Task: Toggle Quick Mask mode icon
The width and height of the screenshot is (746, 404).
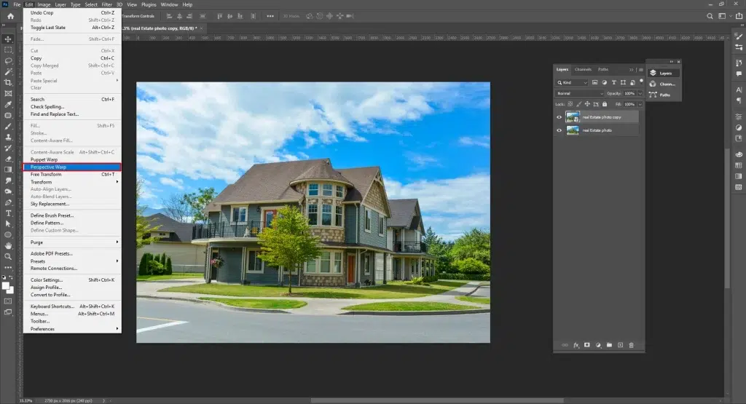Action: click(x=8, y=301)
